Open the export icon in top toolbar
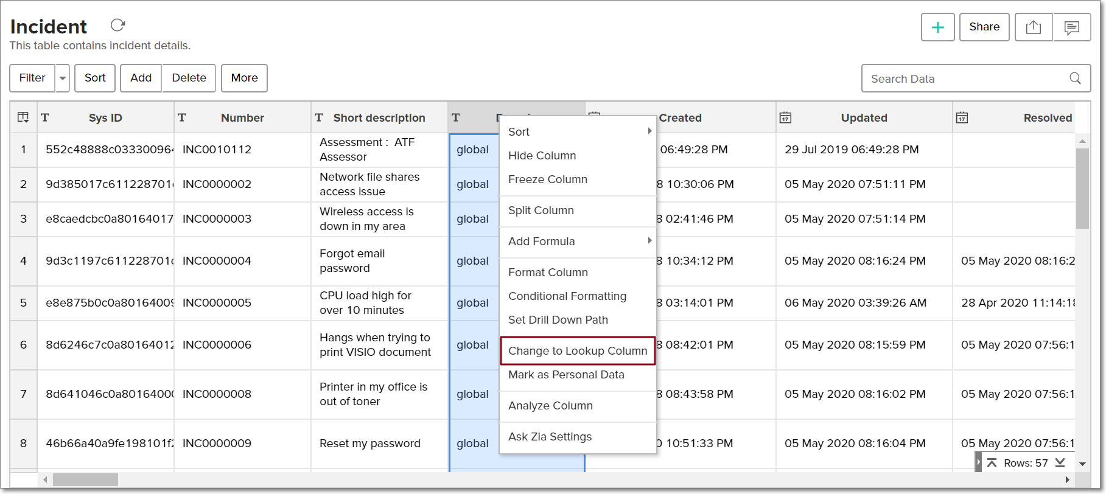This screenshot has width=1106, height=494. click(x=1033, y=27)
